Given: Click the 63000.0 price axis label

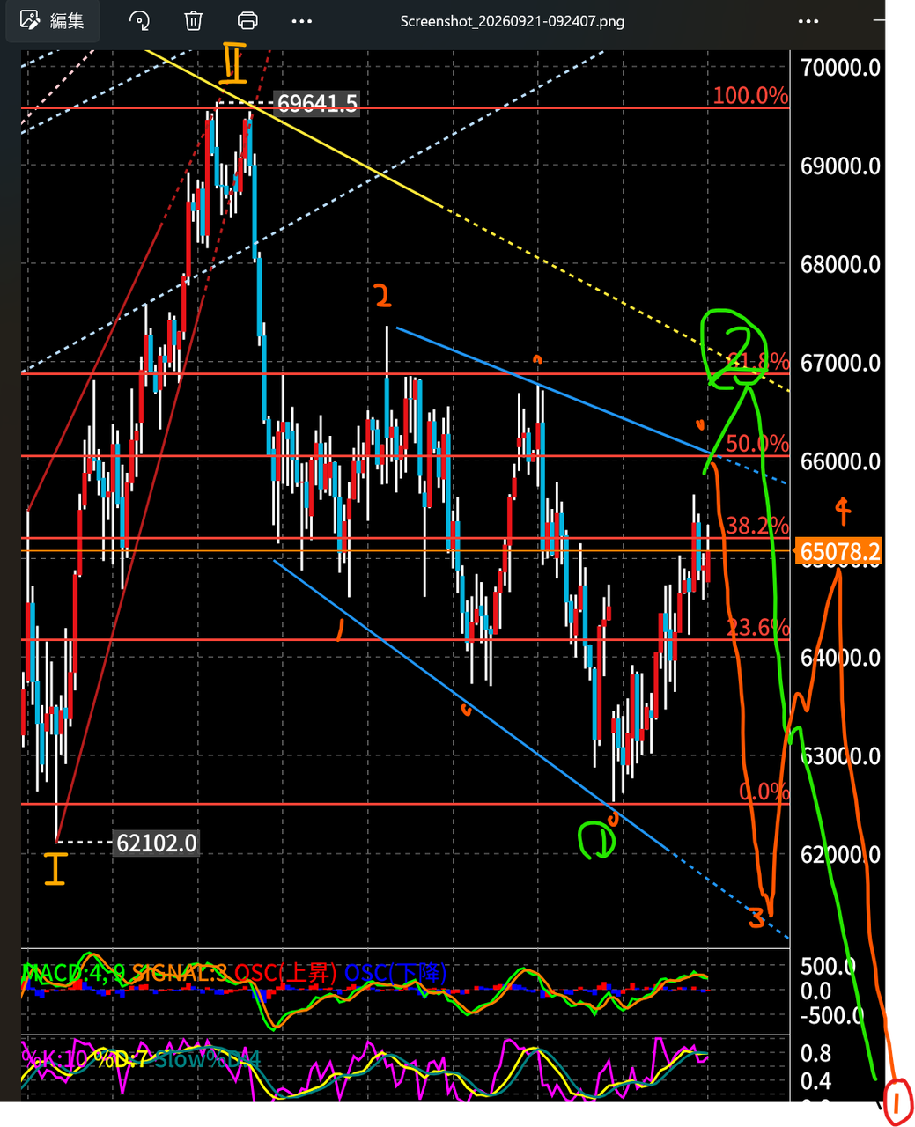Looking at the screenshot, I should (840, 756).
